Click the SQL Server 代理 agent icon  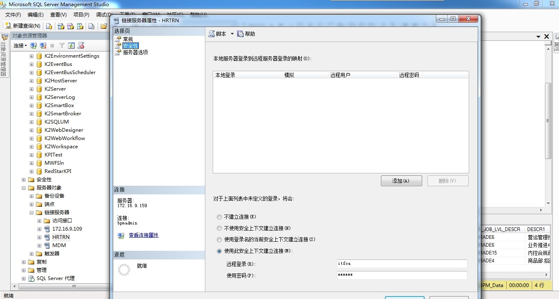[x=31, y=278]
